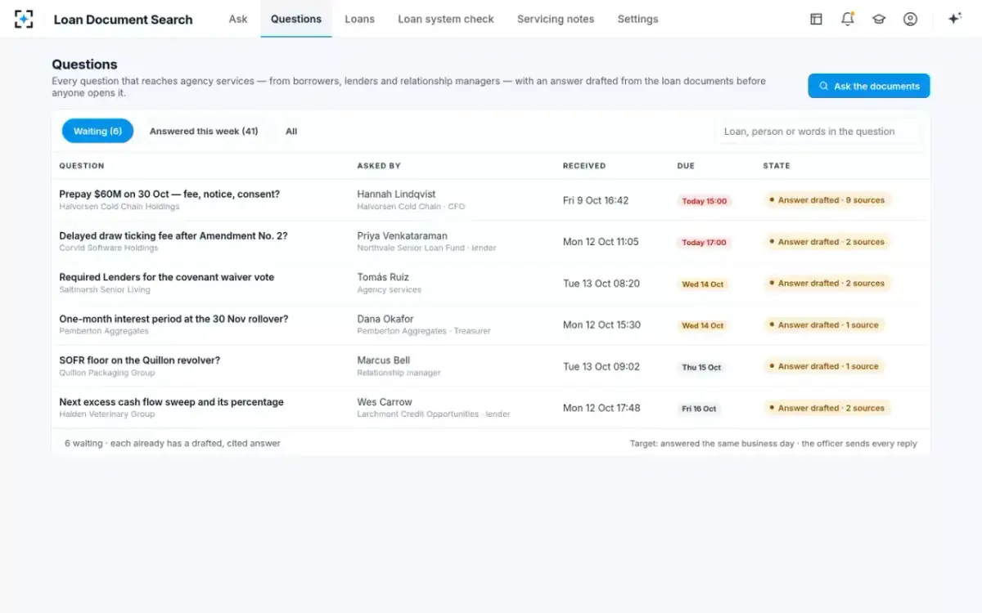Click the sparkle assistant icon
The image size is (982, 613).
(954, 19)
